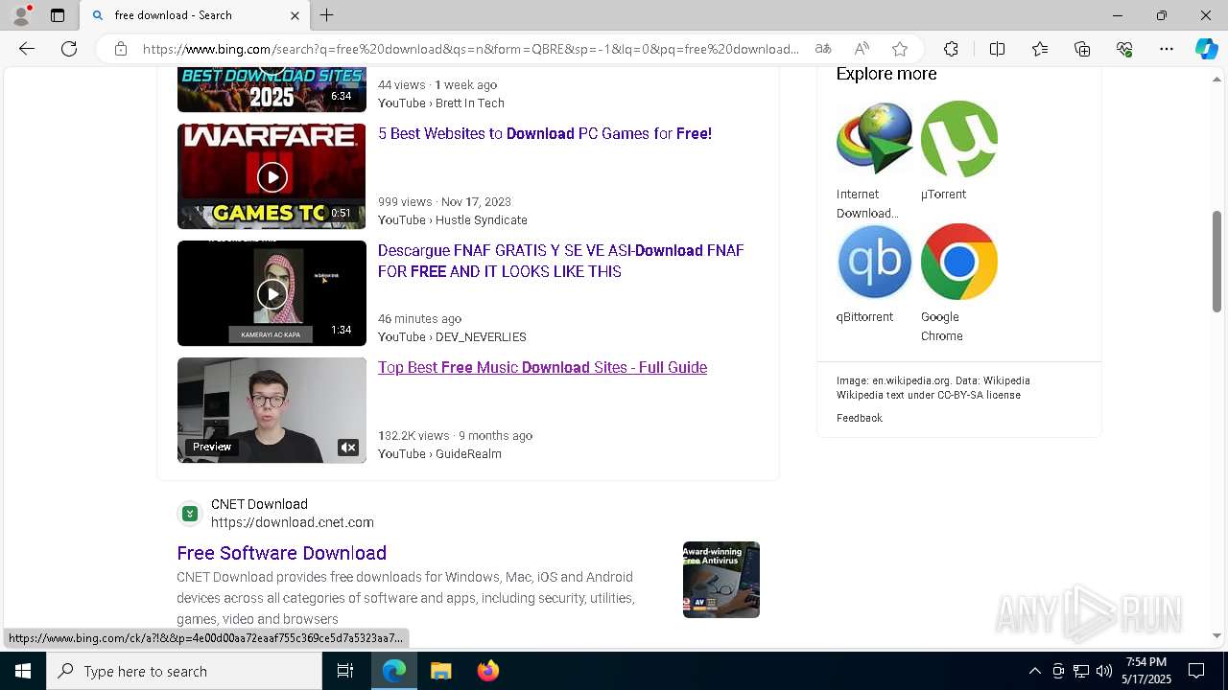Open Task View on the taskbar
Screen dimensions: 1228x690
345,671
